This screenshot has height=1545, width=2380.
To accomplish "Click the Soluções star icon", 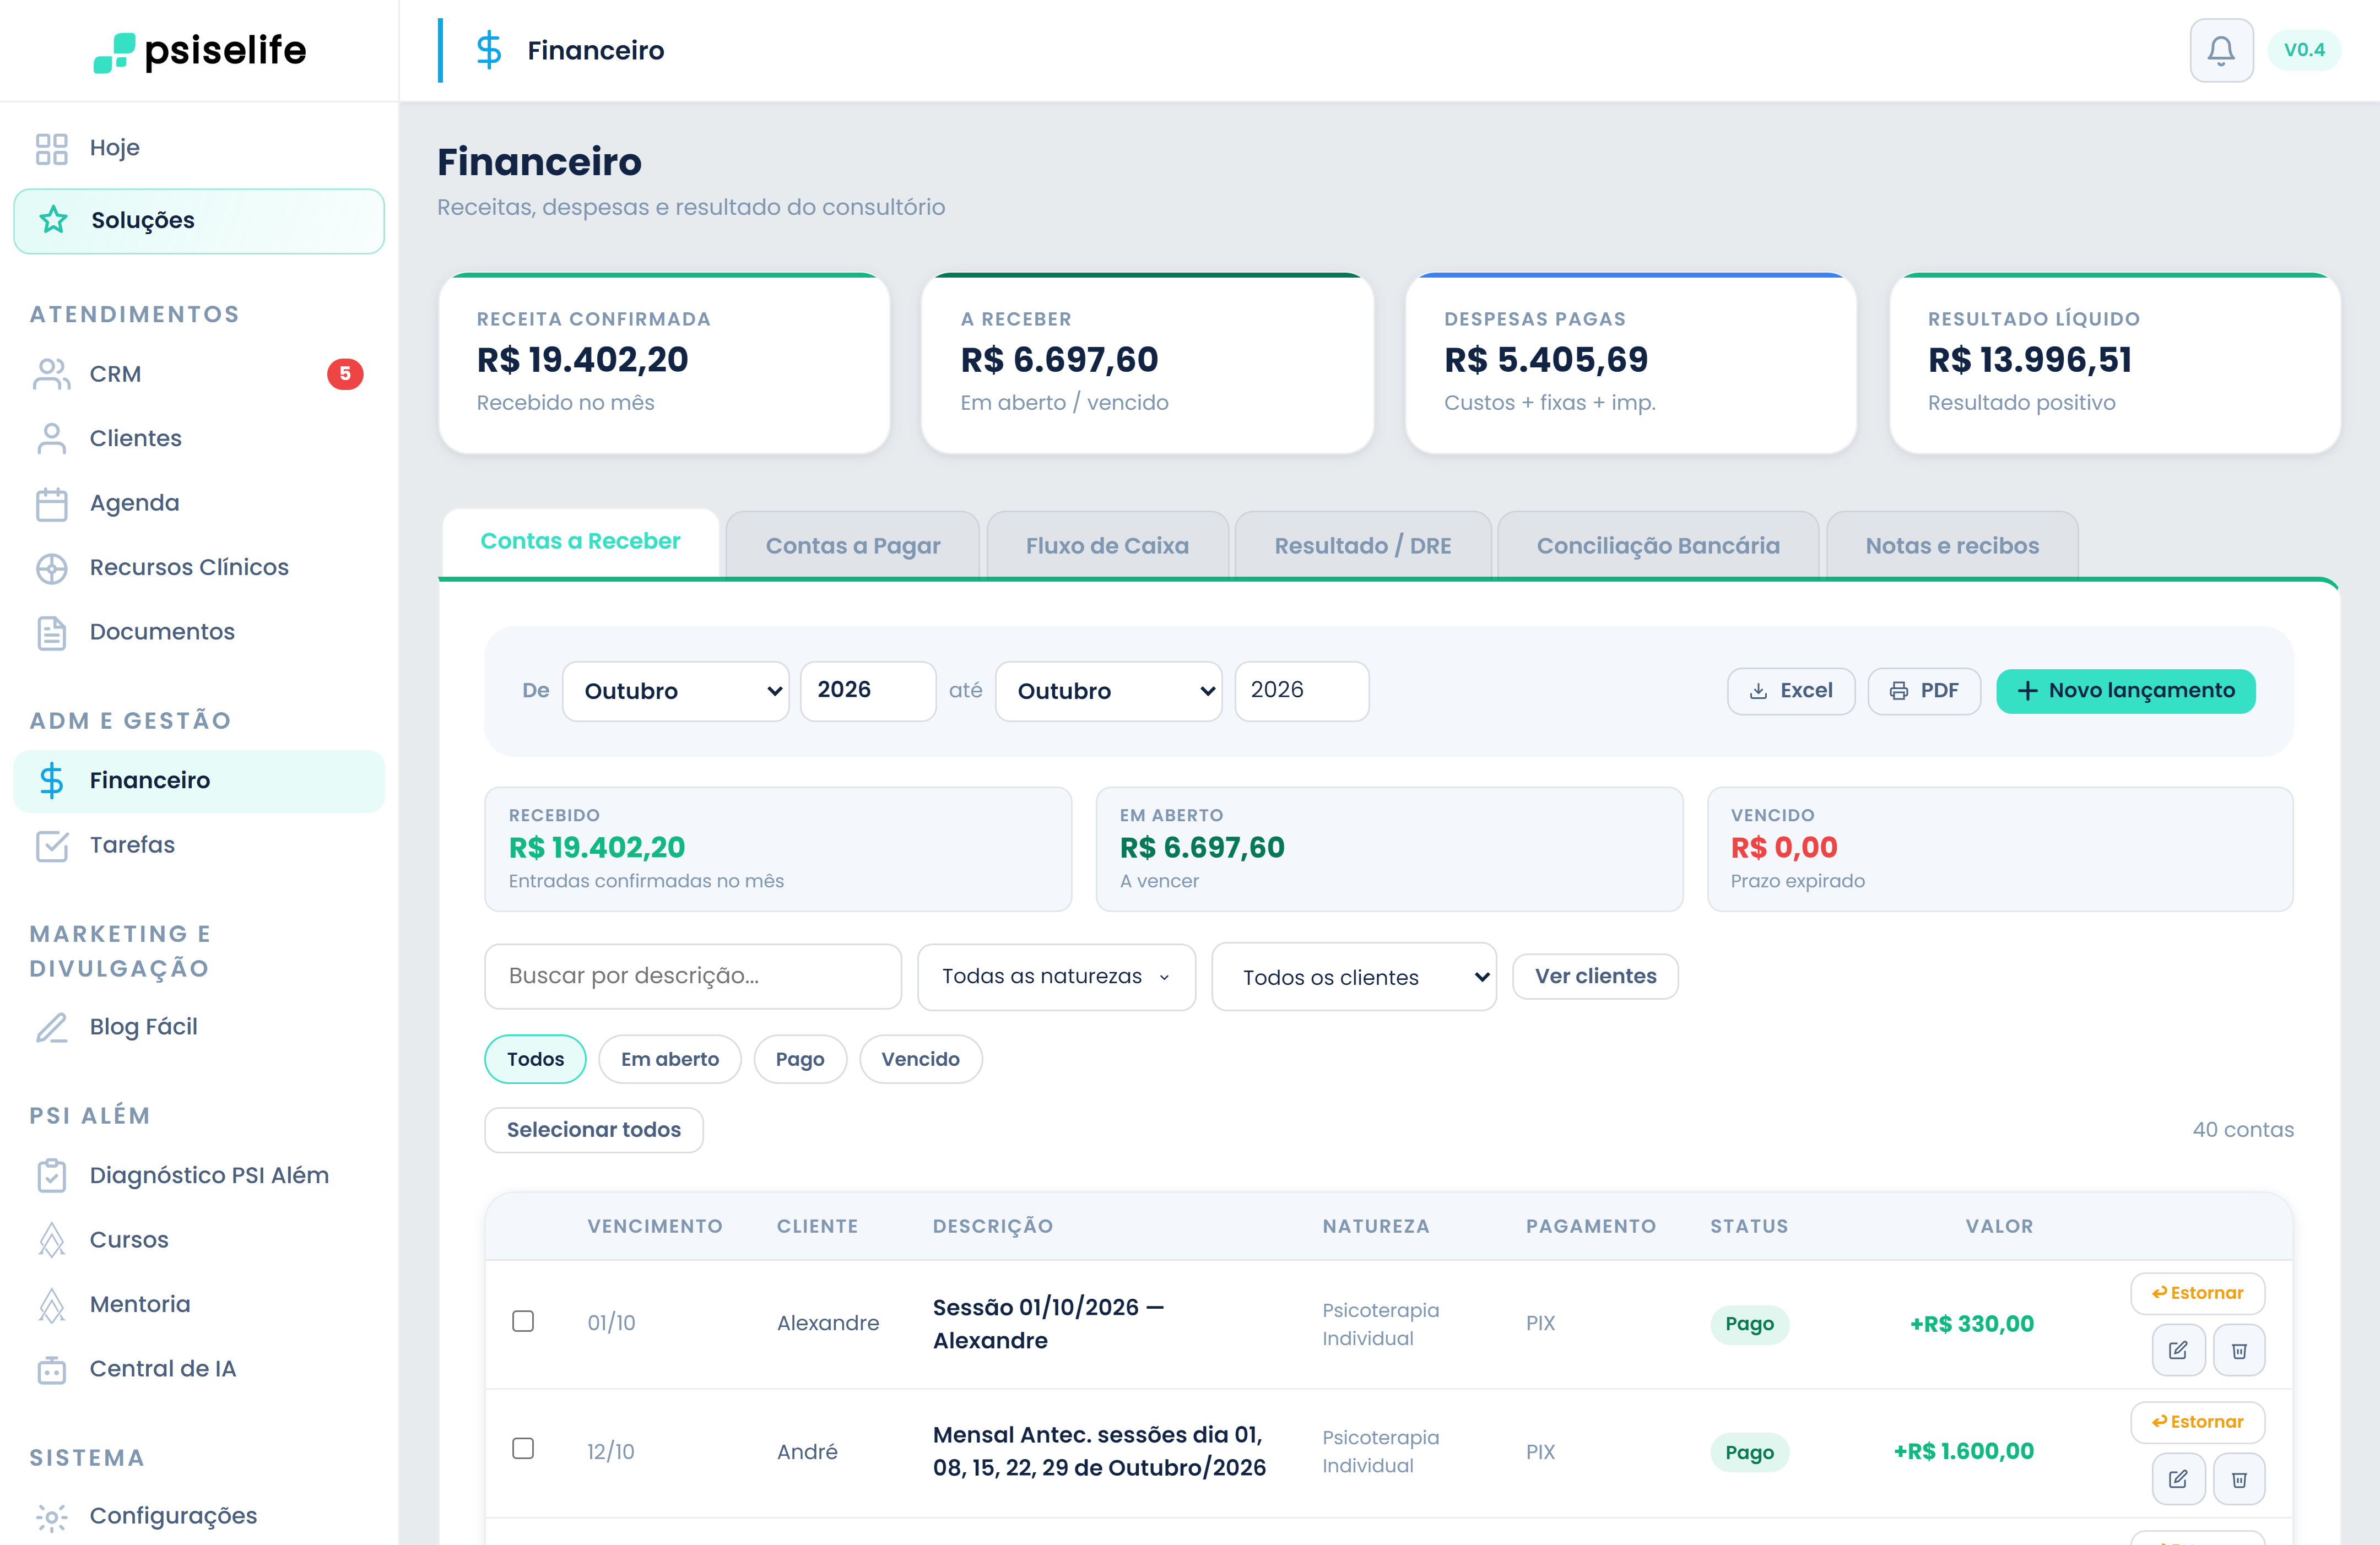I will coord(53,220).
